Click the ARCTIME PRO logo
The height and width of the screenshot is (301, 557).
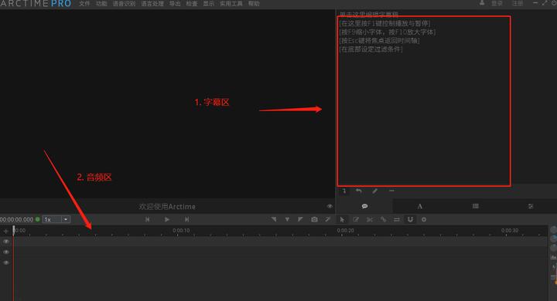coord(36,4)
